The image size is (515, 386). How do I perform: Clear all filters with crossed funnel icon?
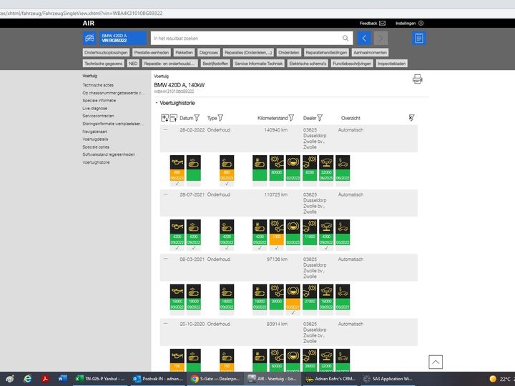(x=411, y=117)
